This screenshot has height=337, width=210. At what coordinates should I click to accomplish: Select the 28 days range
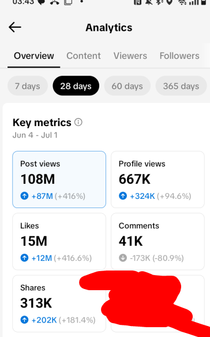coord(76,86)
